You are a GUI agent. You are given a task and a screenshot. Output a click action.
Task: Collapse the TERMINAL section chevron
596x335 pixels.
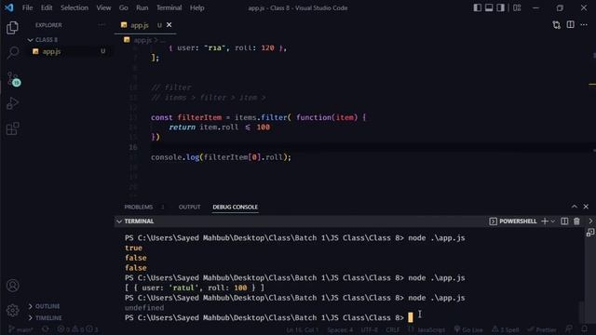click(119, 221)
